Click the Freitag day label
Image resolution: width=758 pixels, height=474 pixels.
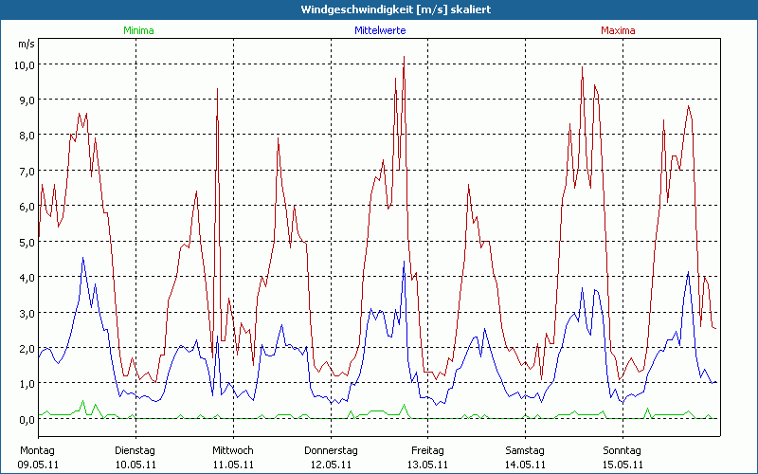pos(428,451)
